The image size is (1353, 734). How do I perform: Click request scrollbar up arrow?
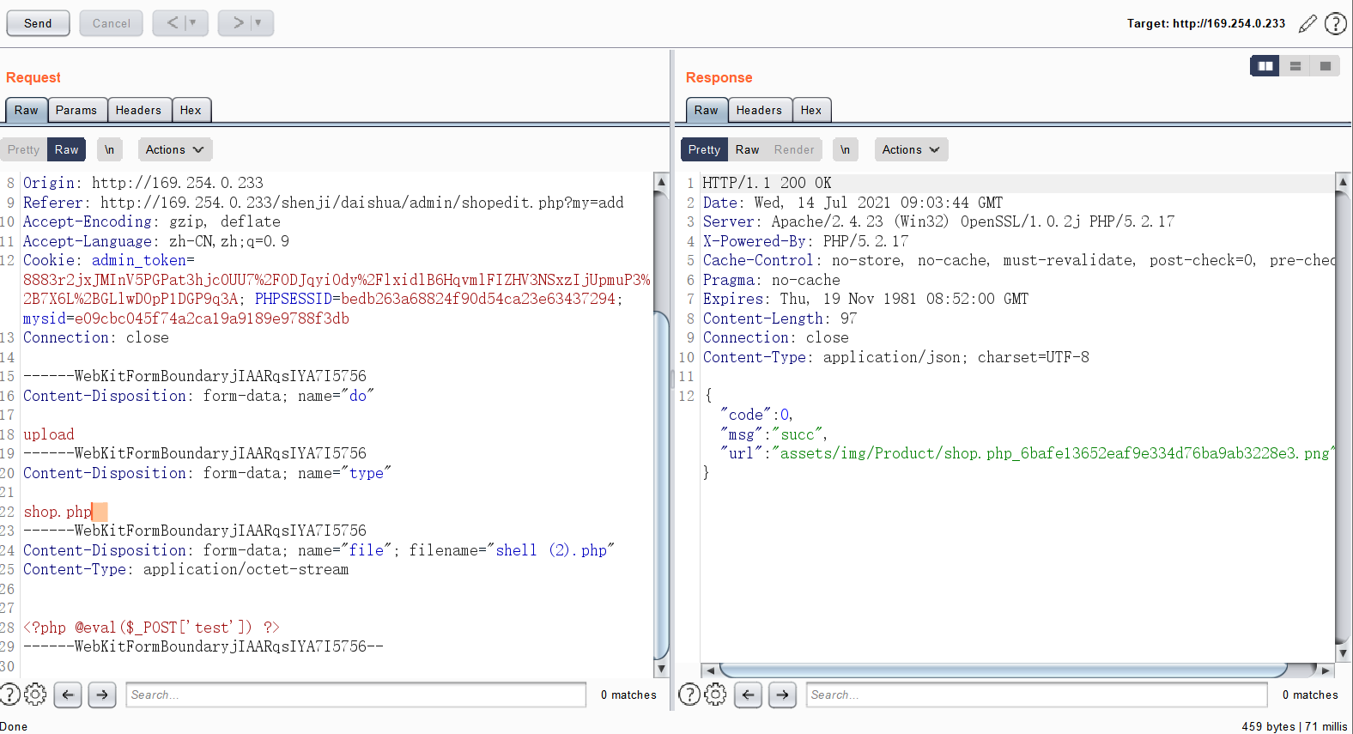tap(661, 181)
